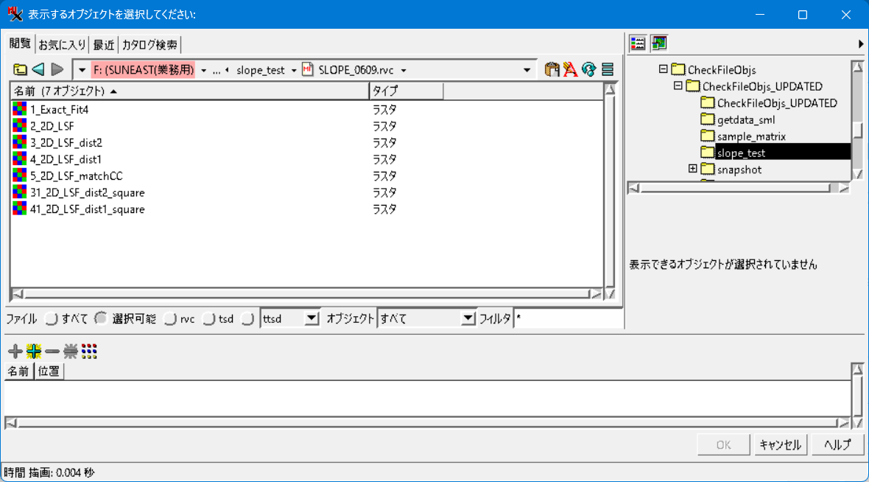This screenshot has height=482, width=869.
Task: Select the tsd file radio button
Action: point(208,319)
